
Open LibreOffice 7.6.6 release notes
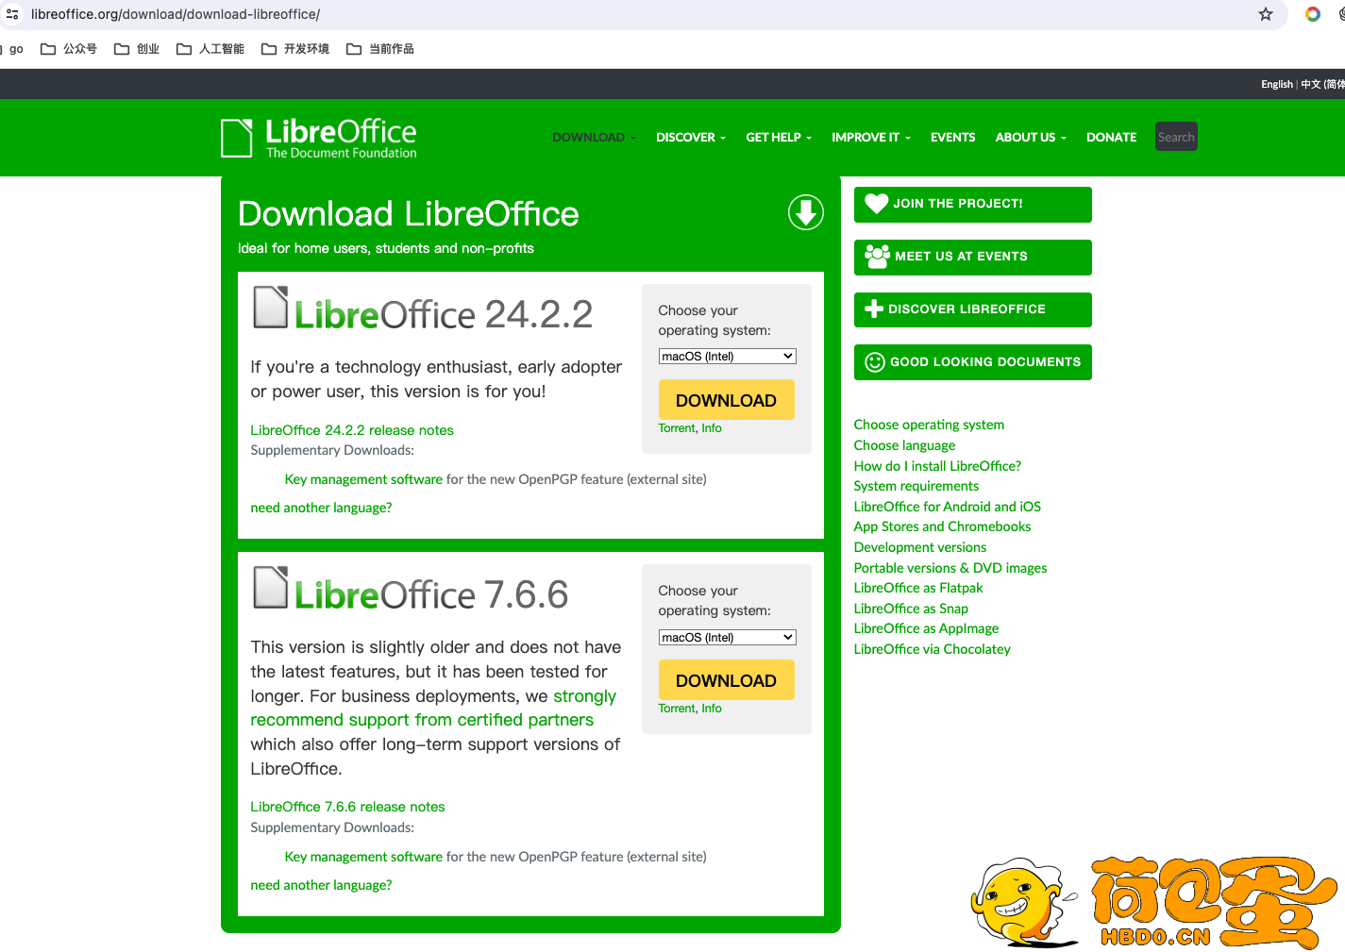(347, 807)
